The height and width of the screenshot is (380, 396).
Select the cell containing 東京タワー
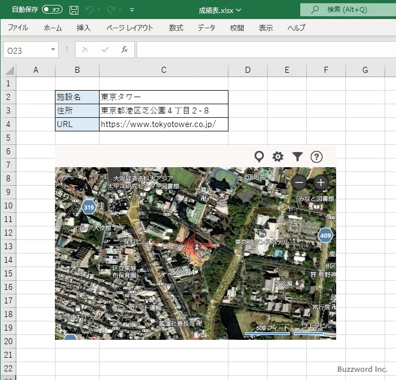point(164,97)
